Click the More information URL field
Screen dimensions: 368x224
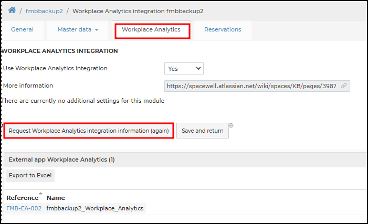[x=257, y=86]
